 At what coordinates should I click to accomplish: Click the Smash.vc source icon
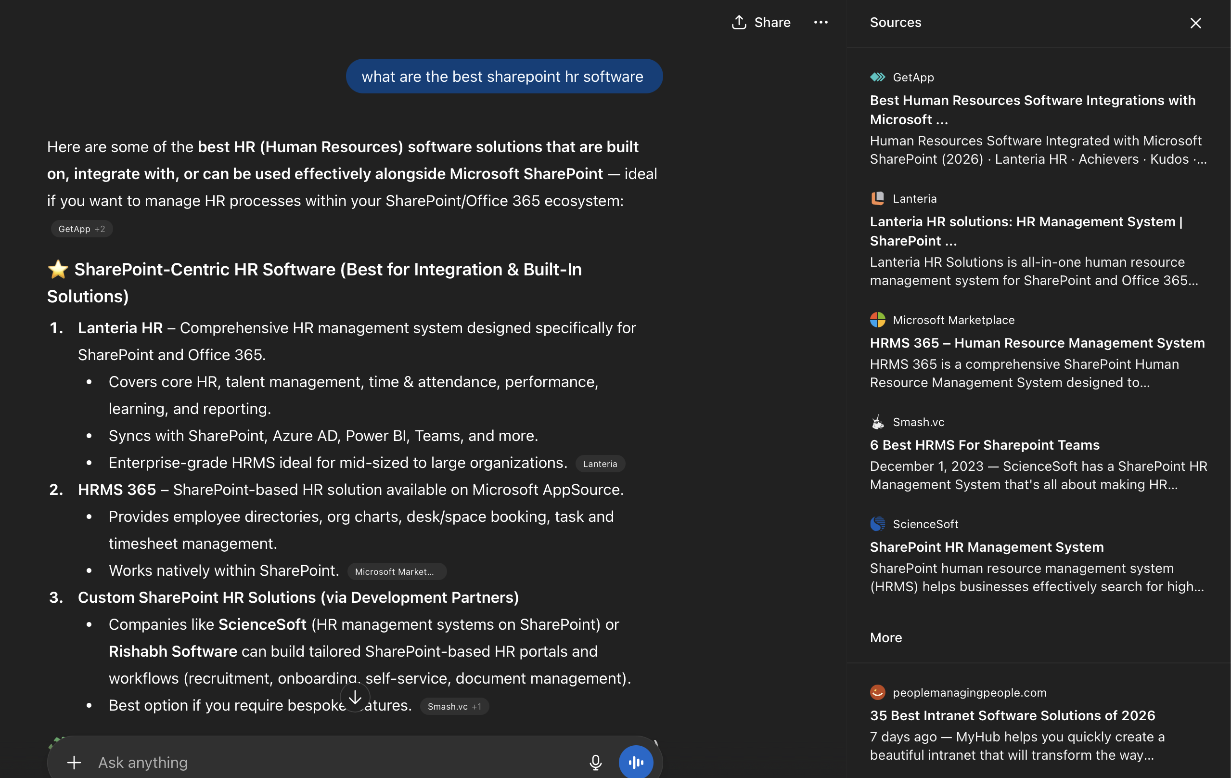tap(878, 421)
